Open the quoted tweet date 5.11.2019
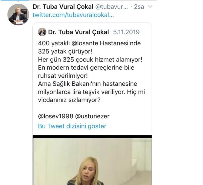This screenshot has width=203, height=185. point(126,32)
